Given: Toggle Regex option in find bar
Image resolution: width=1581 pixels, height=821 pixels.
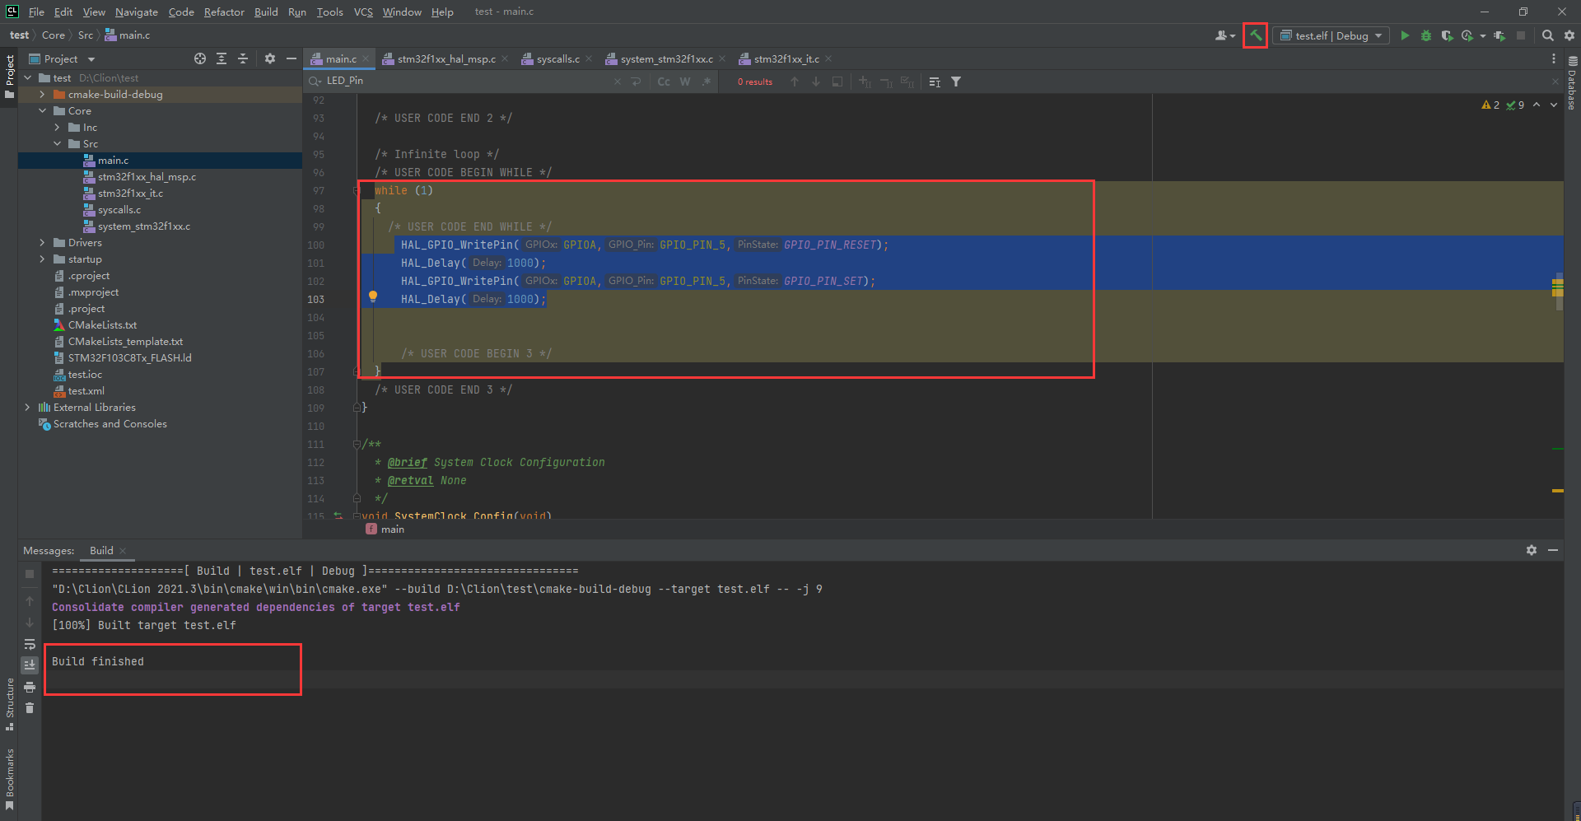Looking at the screenshot, I should (x=707, y=82).
